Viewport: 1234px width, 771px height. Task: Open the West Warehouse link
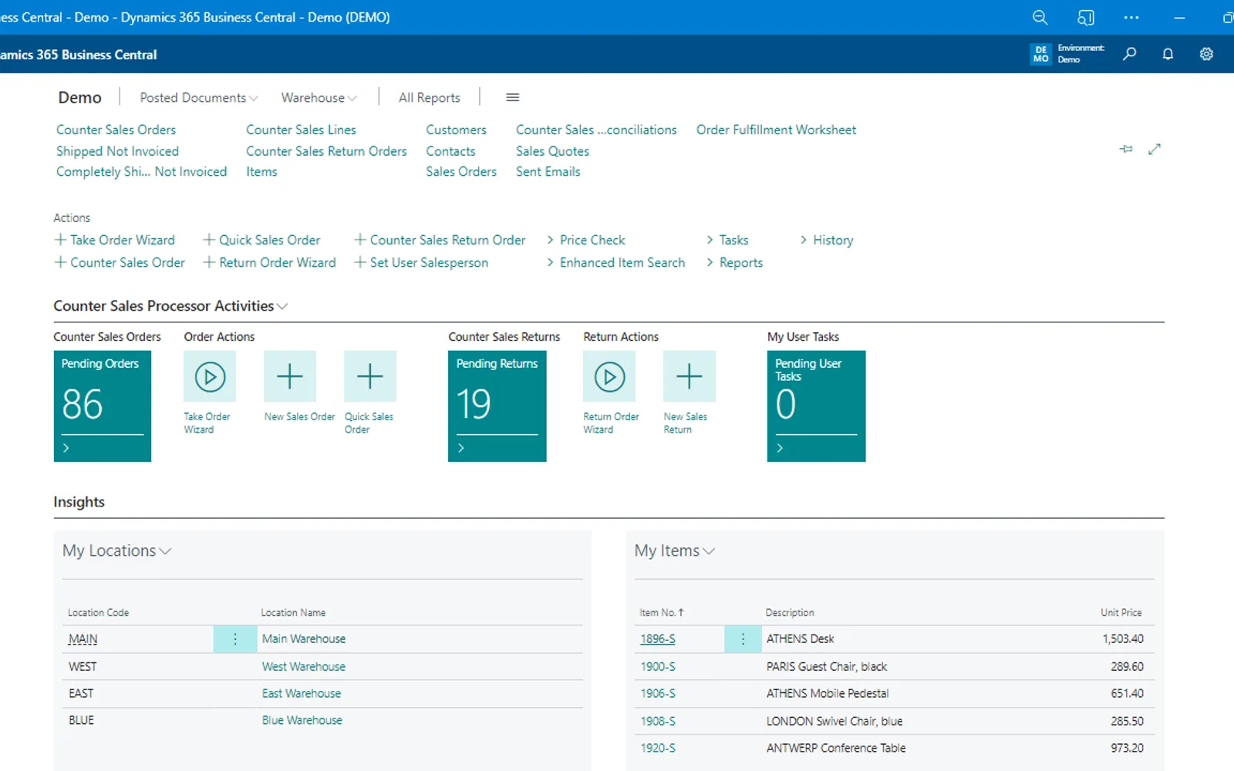[303, 666]
